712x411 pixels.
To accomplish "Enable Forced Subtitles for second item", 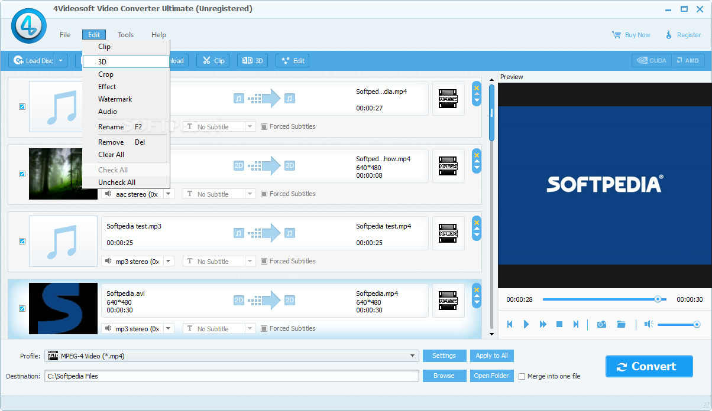I will pos(264,194).
